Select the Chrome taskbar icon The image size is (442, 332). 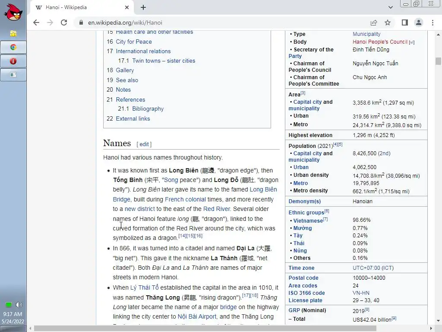(x=13, y=47)
